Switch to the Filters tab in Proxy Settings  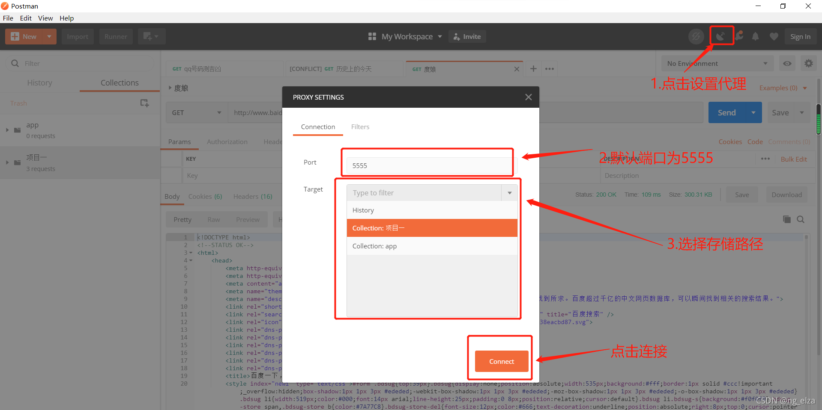pyautogui.click(x=360, y=127)
